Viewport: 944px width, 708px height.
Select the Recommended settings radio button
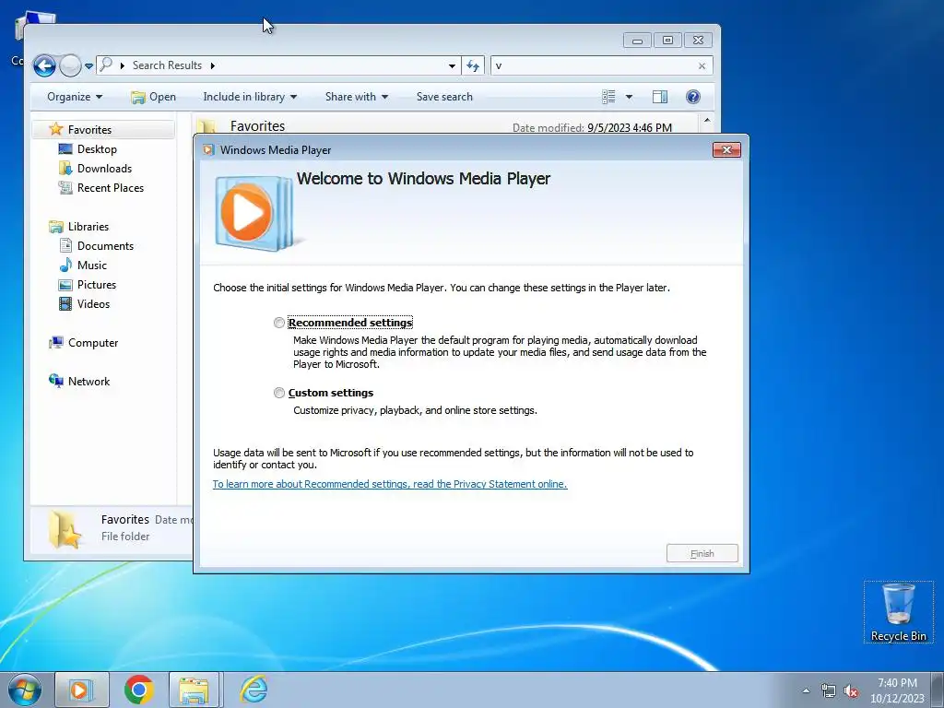(x=278, y=323)
